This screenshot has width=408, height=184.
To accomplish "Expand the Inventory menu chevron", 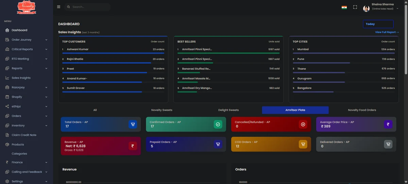I will click(46, 125).
